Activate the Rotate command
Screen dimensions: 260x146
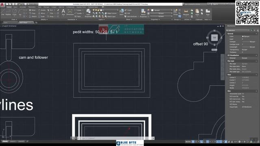point(42,10)
